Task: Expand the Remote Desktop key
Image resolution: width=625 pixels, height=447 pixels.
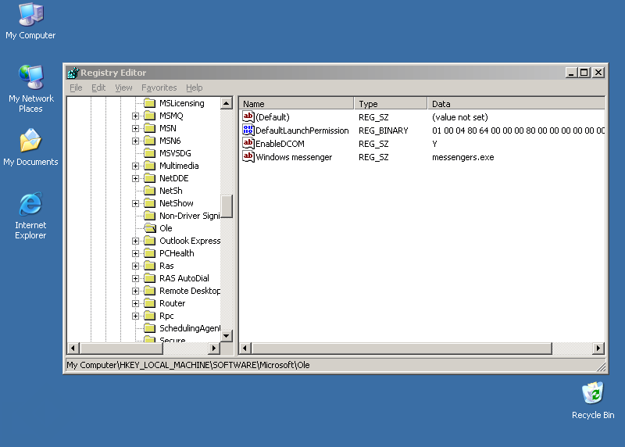Action: tap(135, 291)
